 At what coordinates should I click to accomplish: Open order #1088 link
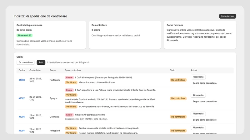coord(22,80)
